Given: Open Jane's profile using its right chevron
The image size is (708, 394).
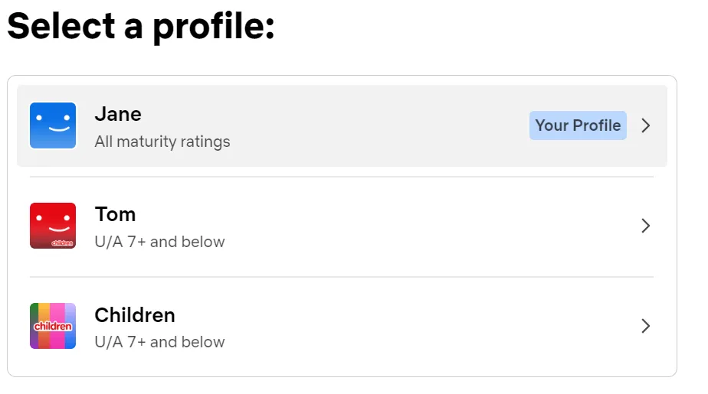Looking at the screenshot, I should pos(646,125).
